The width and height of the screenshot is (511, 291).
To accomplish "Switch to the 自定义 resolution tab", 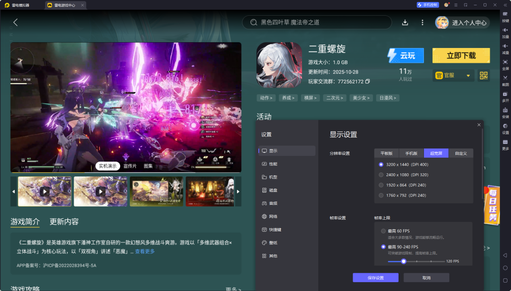I will click(461, 153).
